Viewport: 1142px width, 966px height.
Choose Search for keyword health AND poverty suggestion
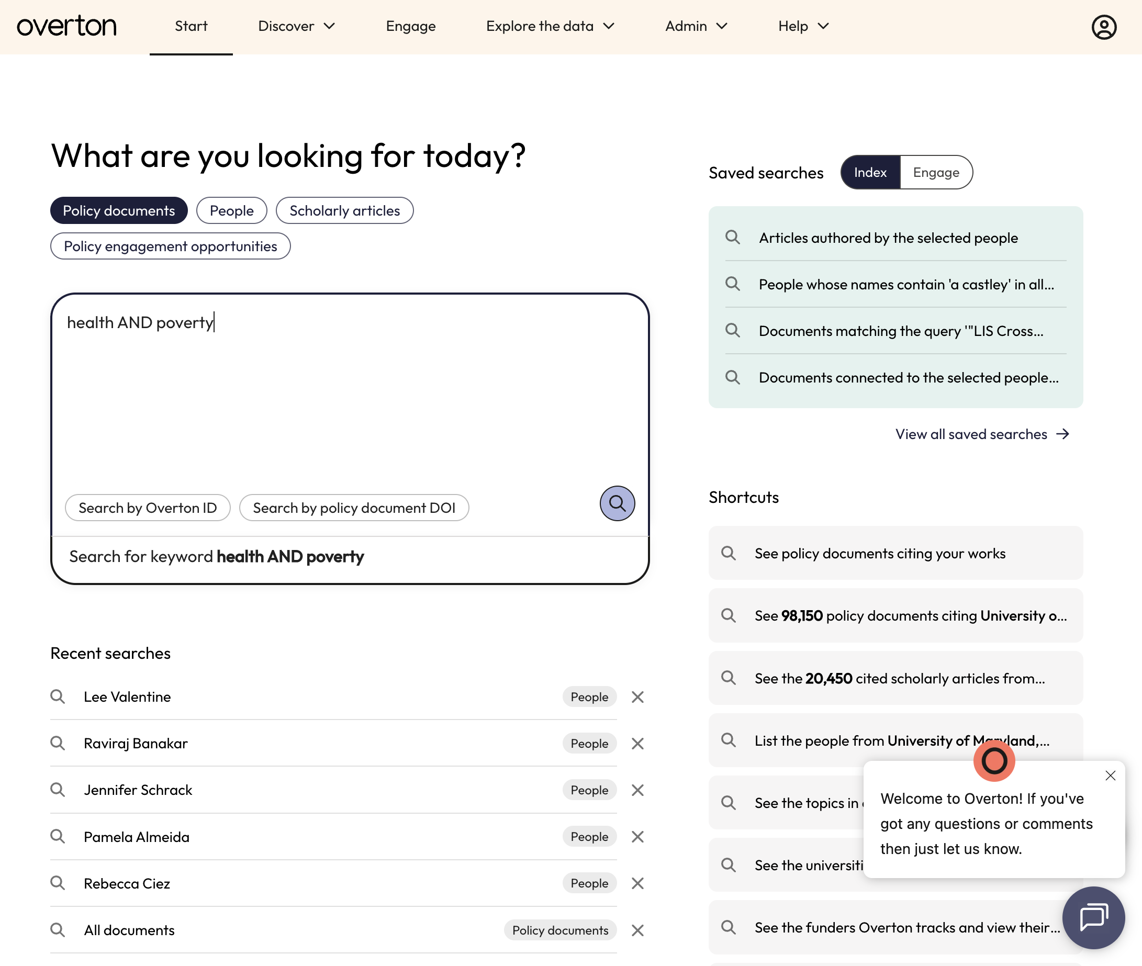350,556
